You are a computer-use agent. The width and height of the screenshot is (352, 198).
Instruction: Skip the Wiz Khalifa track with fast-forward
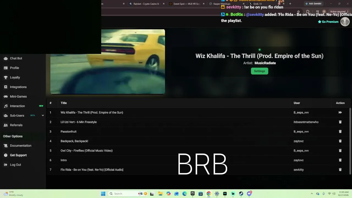pos(340,112)
